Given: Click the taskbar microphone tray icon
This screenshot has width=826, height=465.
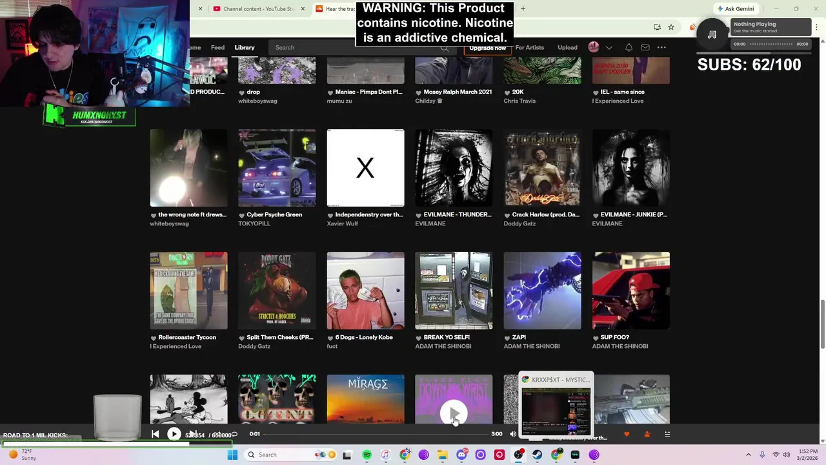Looking at the screenshot, I should pyautogui.click(x=762, y=455).
